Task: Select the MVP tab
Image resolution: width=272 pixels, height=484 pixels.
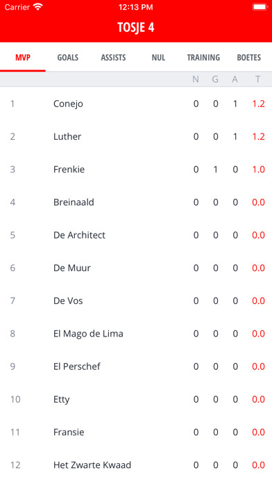Action: click(x=23, y=58)
